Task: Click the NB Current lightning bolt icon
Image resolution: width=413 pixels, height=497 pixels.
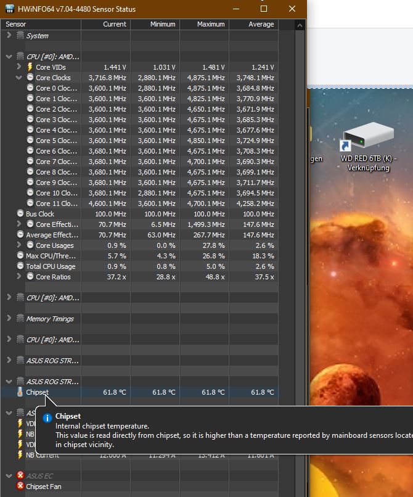Action: [x=20, y=454]
